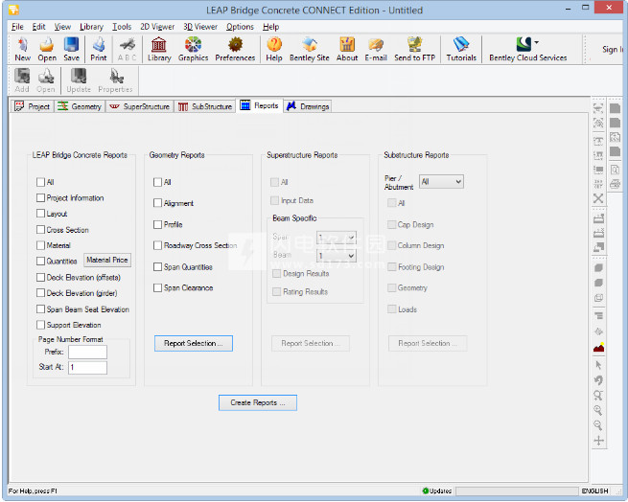
Task: Click the Bentley Cloud Services icon
Action: [528, 49]
